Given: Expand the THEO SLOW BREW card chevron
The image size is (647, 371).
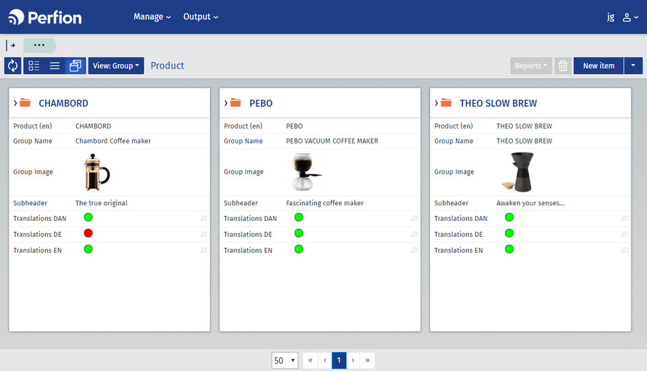Looking at the screenshot, I should click(436, 103).
